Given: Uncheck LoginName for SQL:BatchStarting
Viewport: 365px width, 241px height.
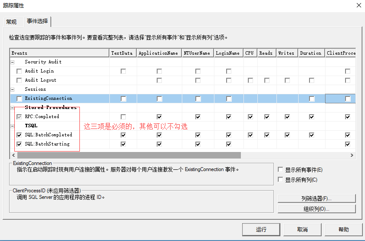Looking at the screenshot, I should (x=229, y=144).
